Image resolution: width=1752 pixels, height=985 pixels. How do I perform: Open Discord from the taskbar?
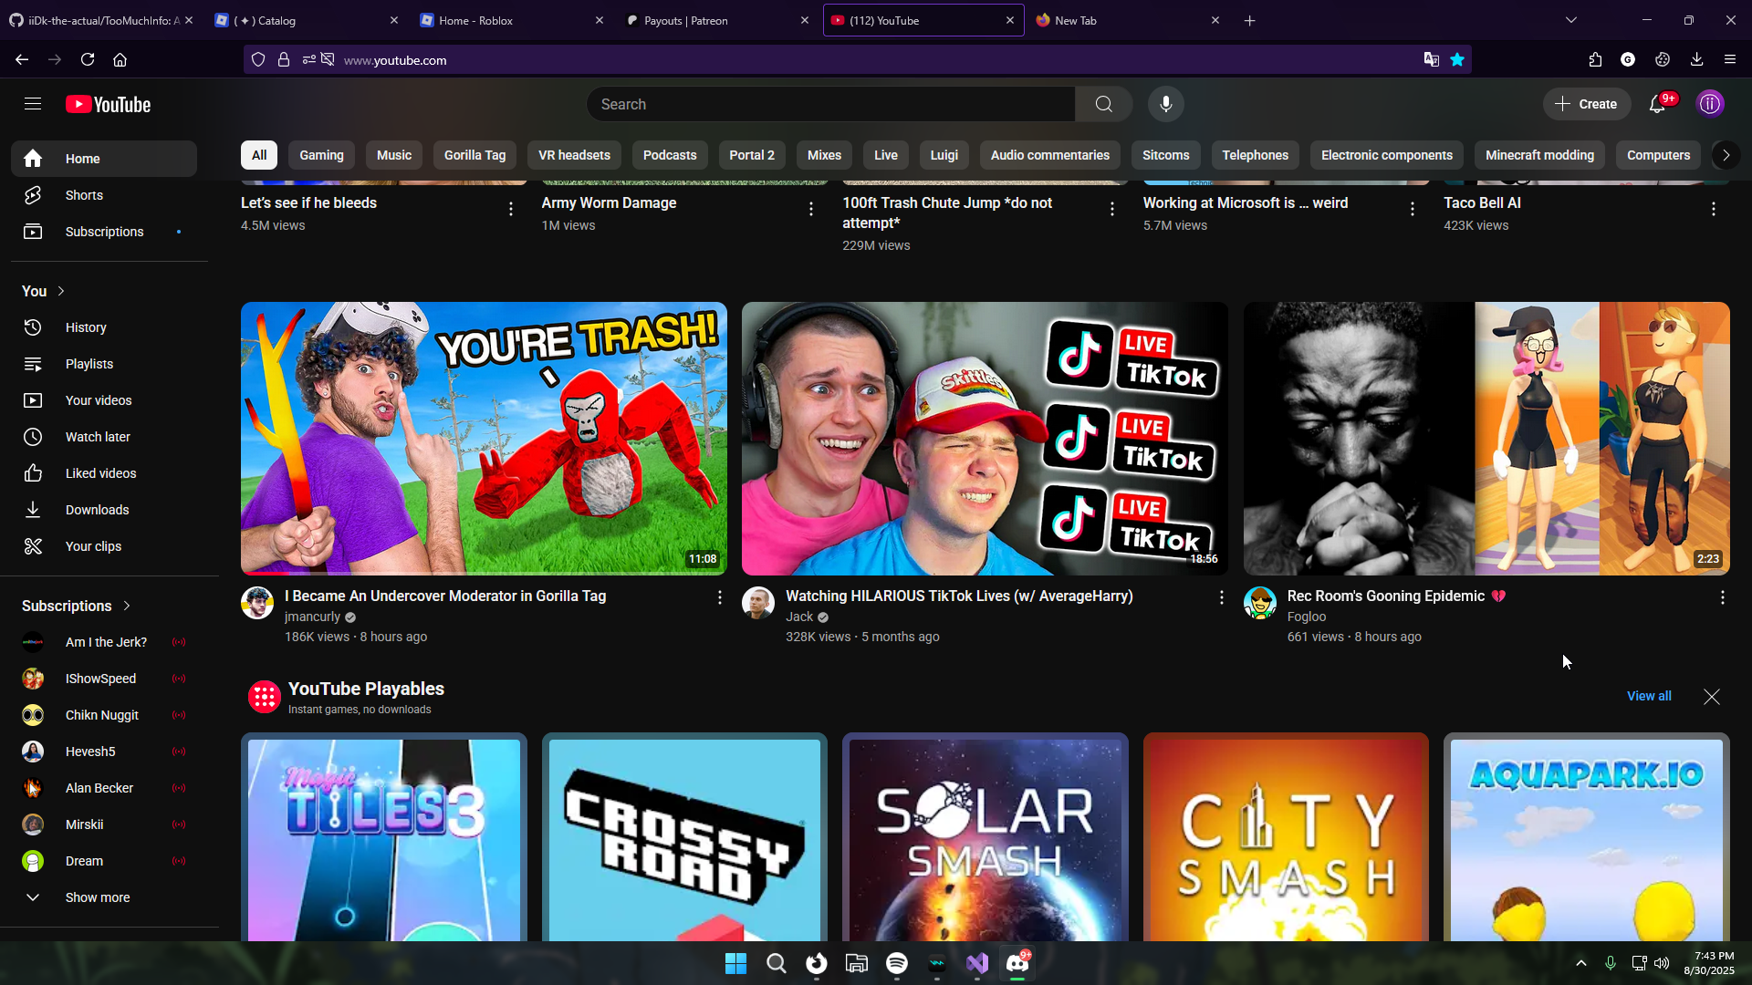click(x=1017, y=963)
